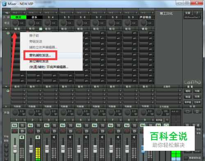
Task: Open the Stereo Master preset dropdown
Action: click(x=192, y=17)
